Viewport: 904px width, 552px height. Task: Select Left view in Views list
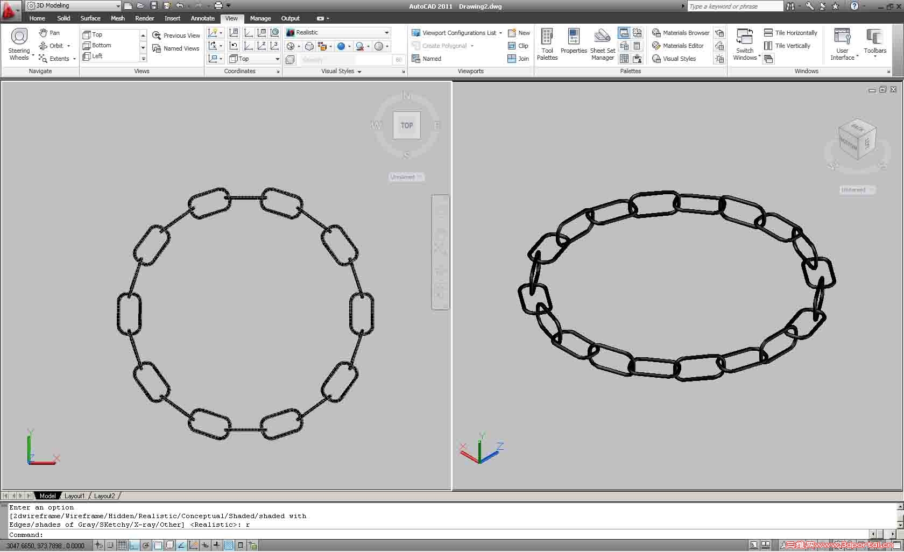[110, 56]
